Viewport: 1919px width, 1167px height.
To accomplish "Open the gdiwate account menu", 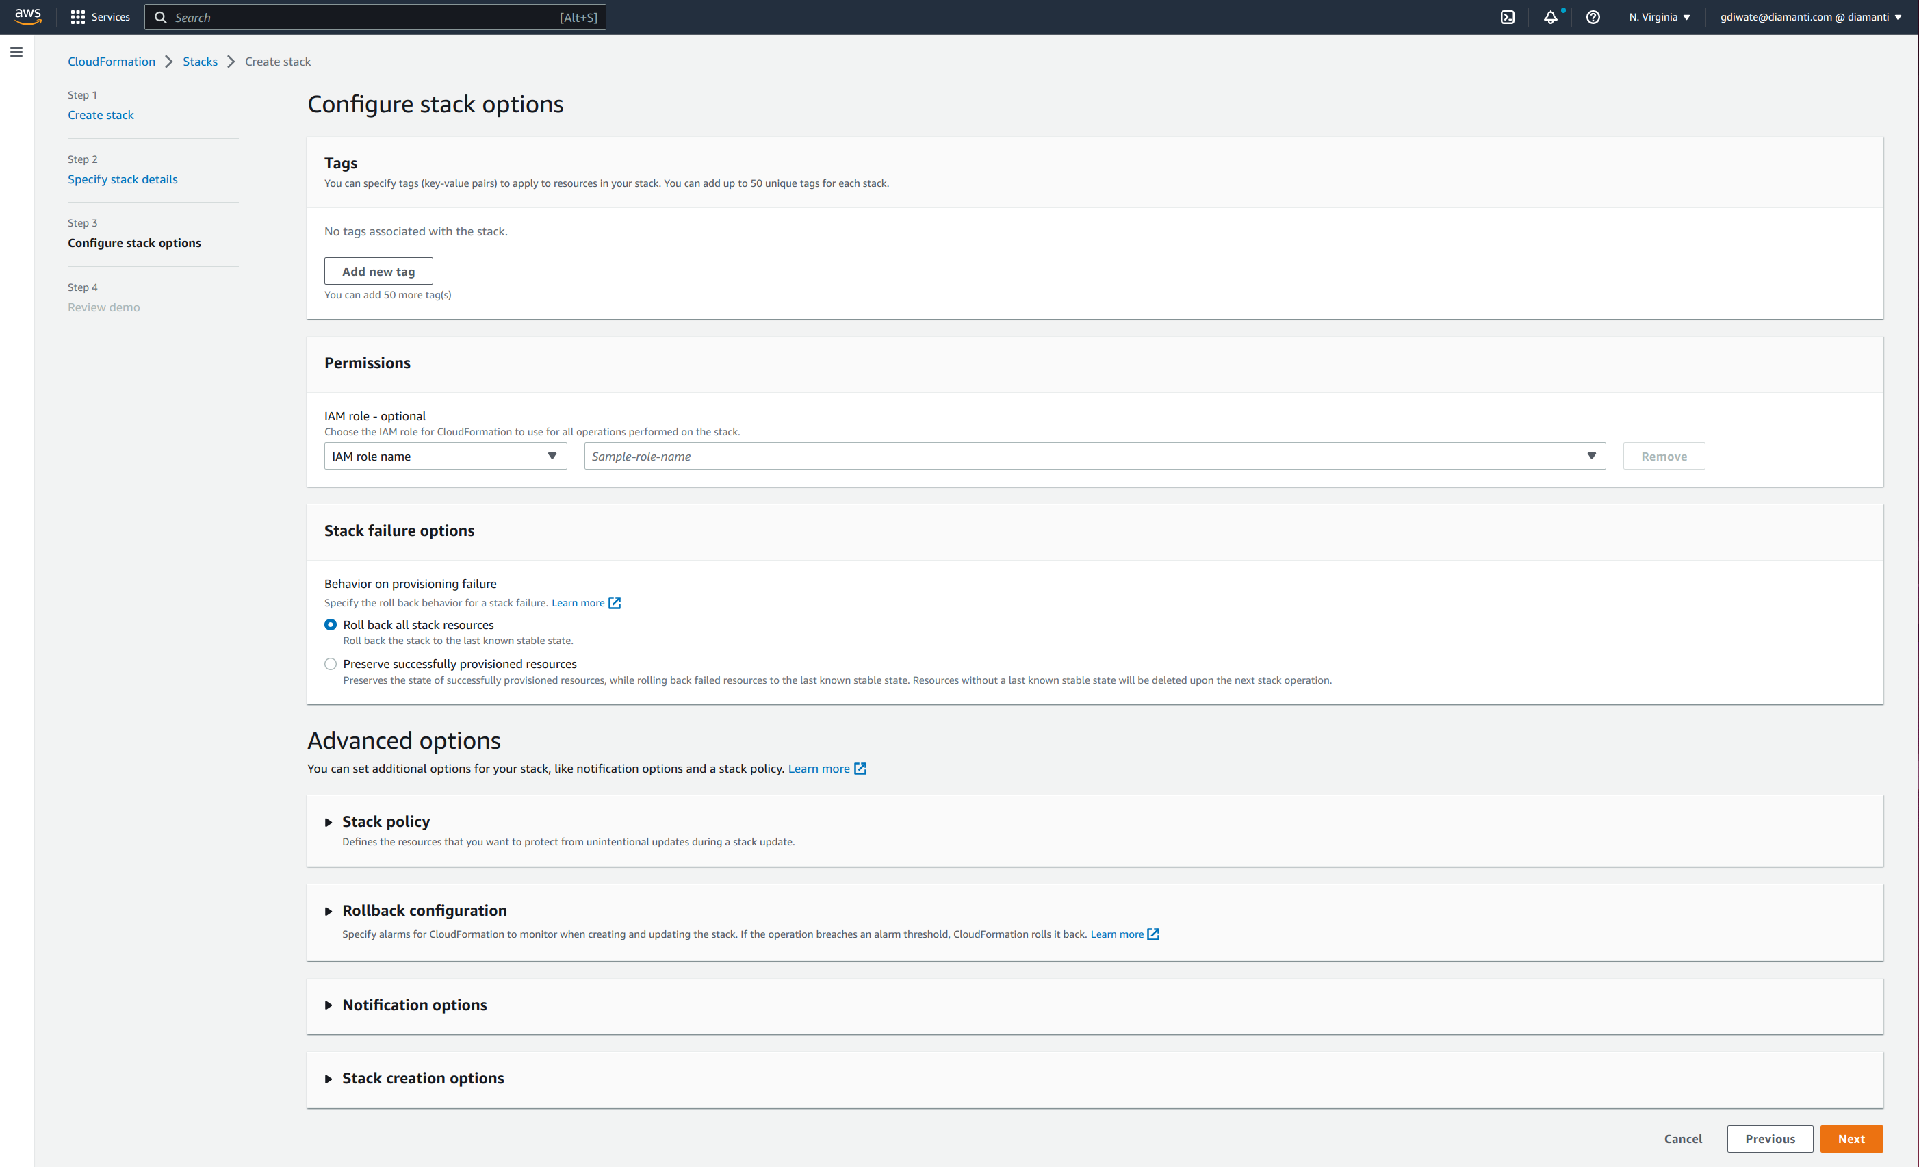I will coord(1811,17).
